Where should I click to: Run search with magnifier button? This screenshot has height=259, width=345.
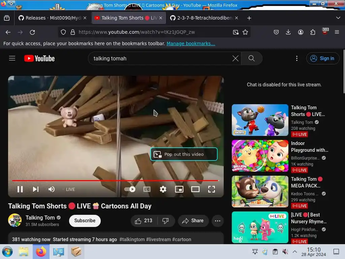251,58
